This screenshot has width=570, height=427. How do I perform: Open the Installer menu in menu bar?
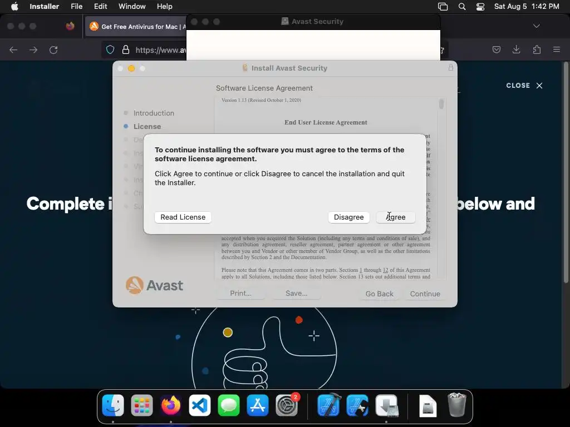click(x=45, y=7)
